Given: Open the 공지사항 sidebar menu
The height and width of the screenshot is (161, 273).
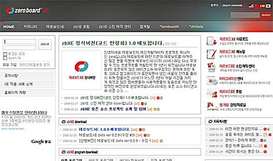Looking at the screenshot, I should 27,76.
